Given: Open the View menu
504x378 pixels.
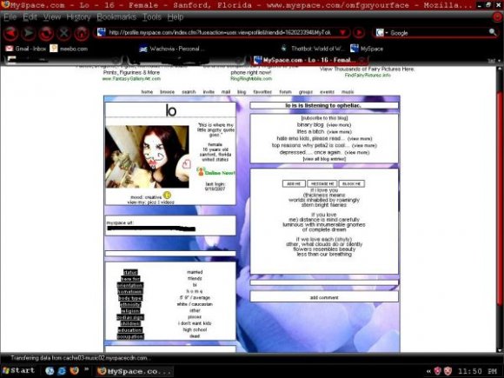Looking at the screenshot, I should (52, 17).
